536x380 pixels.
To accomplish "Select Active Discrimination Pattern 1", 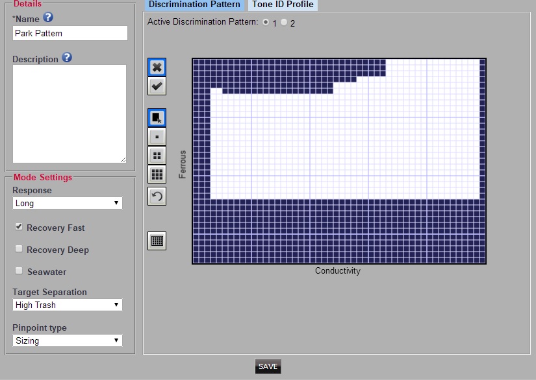I will 266,22.
